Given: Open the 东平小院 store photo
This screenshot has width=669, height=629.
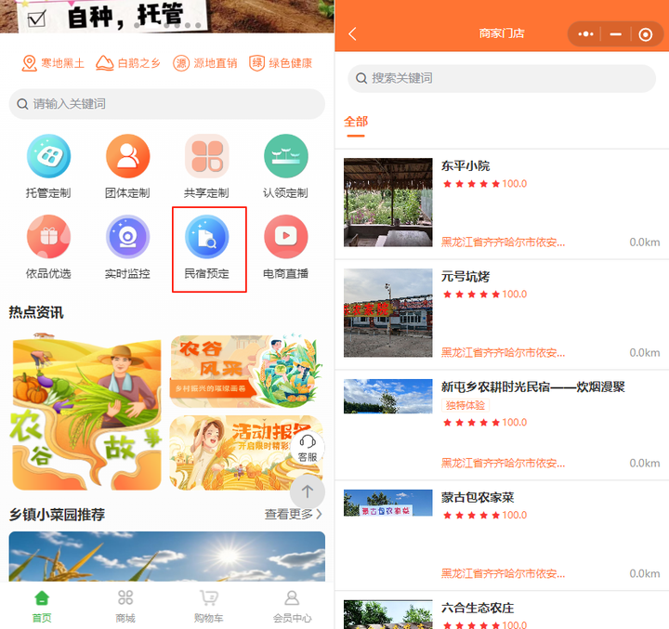Looking at the screenshot, I should [387, 203].
